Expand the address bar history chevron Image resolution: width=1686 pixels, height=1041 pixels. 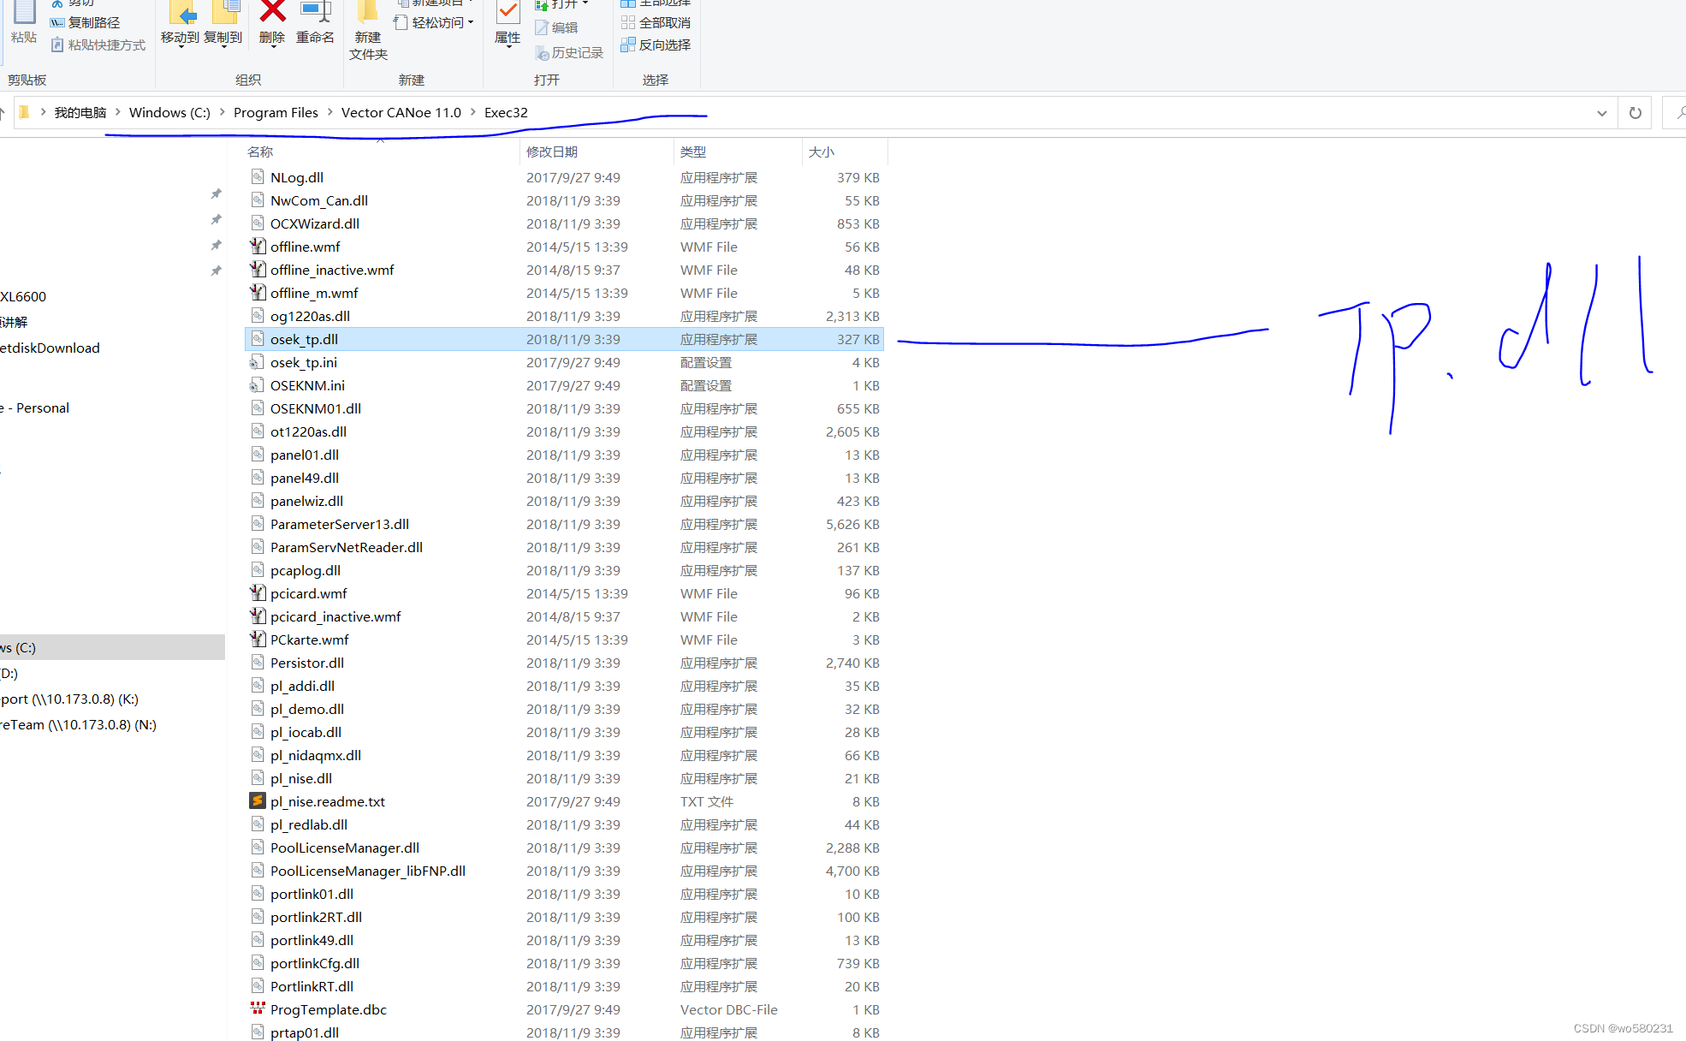[1601, 112]
